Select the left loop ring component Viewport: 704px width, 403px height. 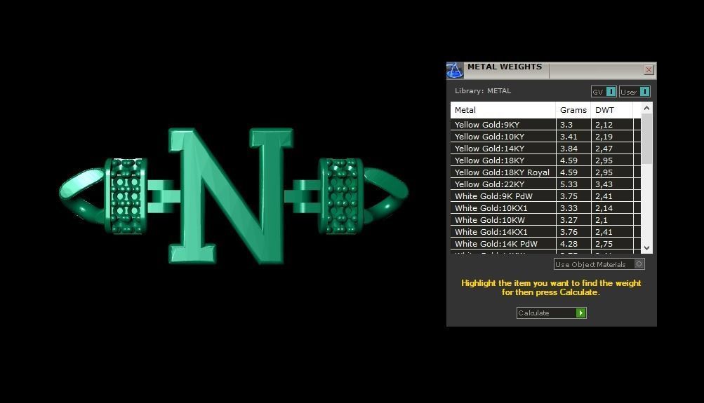click(x=82, y=195)
